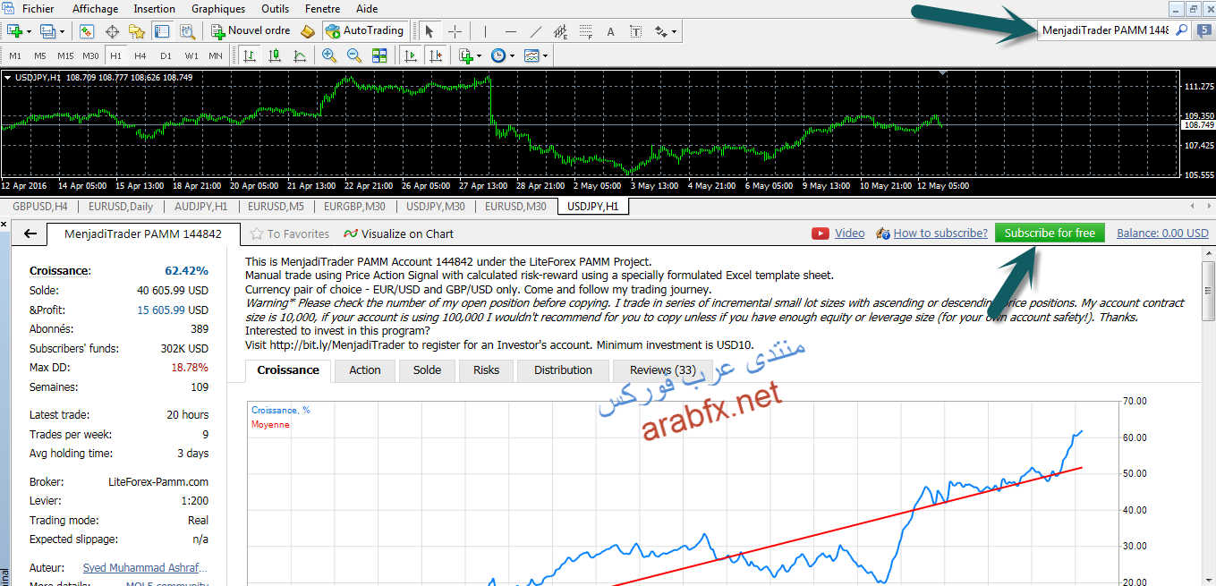Open the chat notifications bubble showing 5
The width and height of the screenshot is (1216, 586).
1203,30
